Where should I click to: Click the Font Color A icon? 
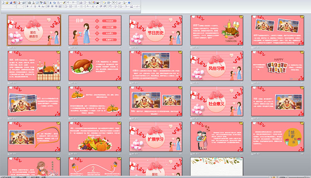(87, 6)
